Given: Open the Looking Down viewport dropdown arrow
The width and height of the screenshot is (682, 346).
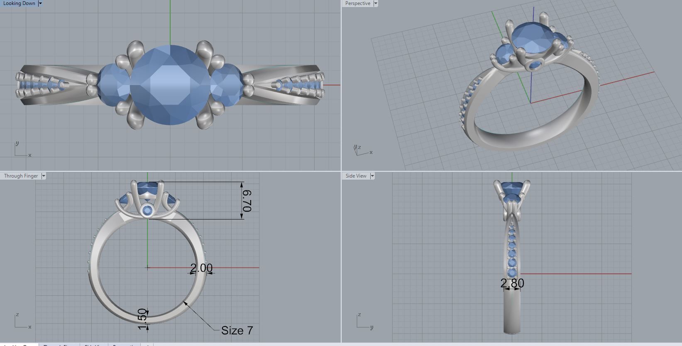Looking at the screenshot, I should coord(40,3).
